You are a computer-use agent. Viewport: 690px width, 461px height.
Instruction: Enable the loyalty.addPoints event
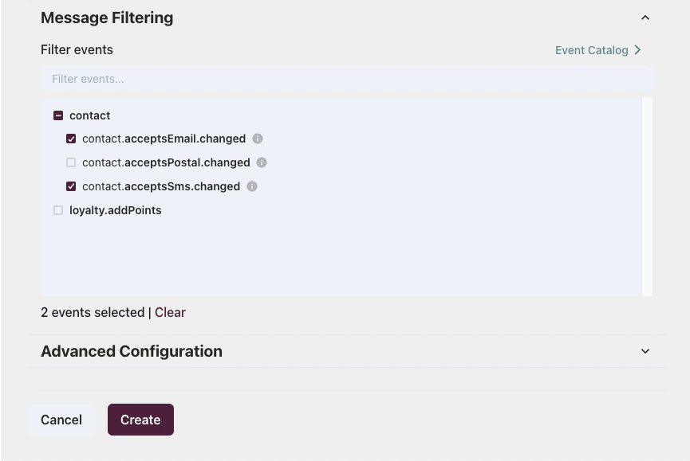58,210
